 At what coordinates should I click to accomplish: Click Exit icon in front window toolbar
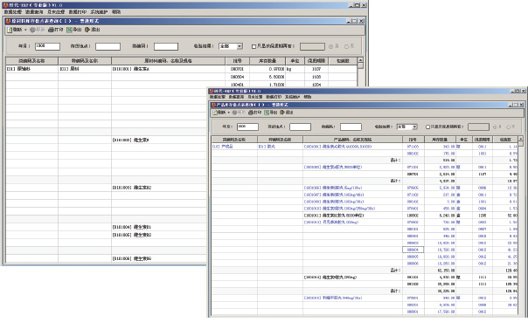[282, 113]
